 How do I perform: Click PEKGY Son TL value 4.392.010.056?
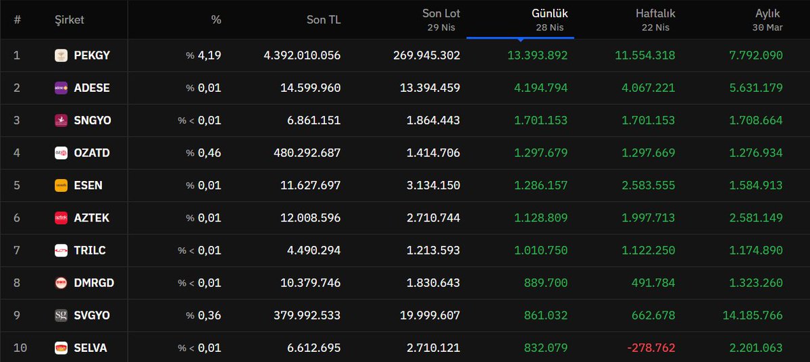(302, 55)
